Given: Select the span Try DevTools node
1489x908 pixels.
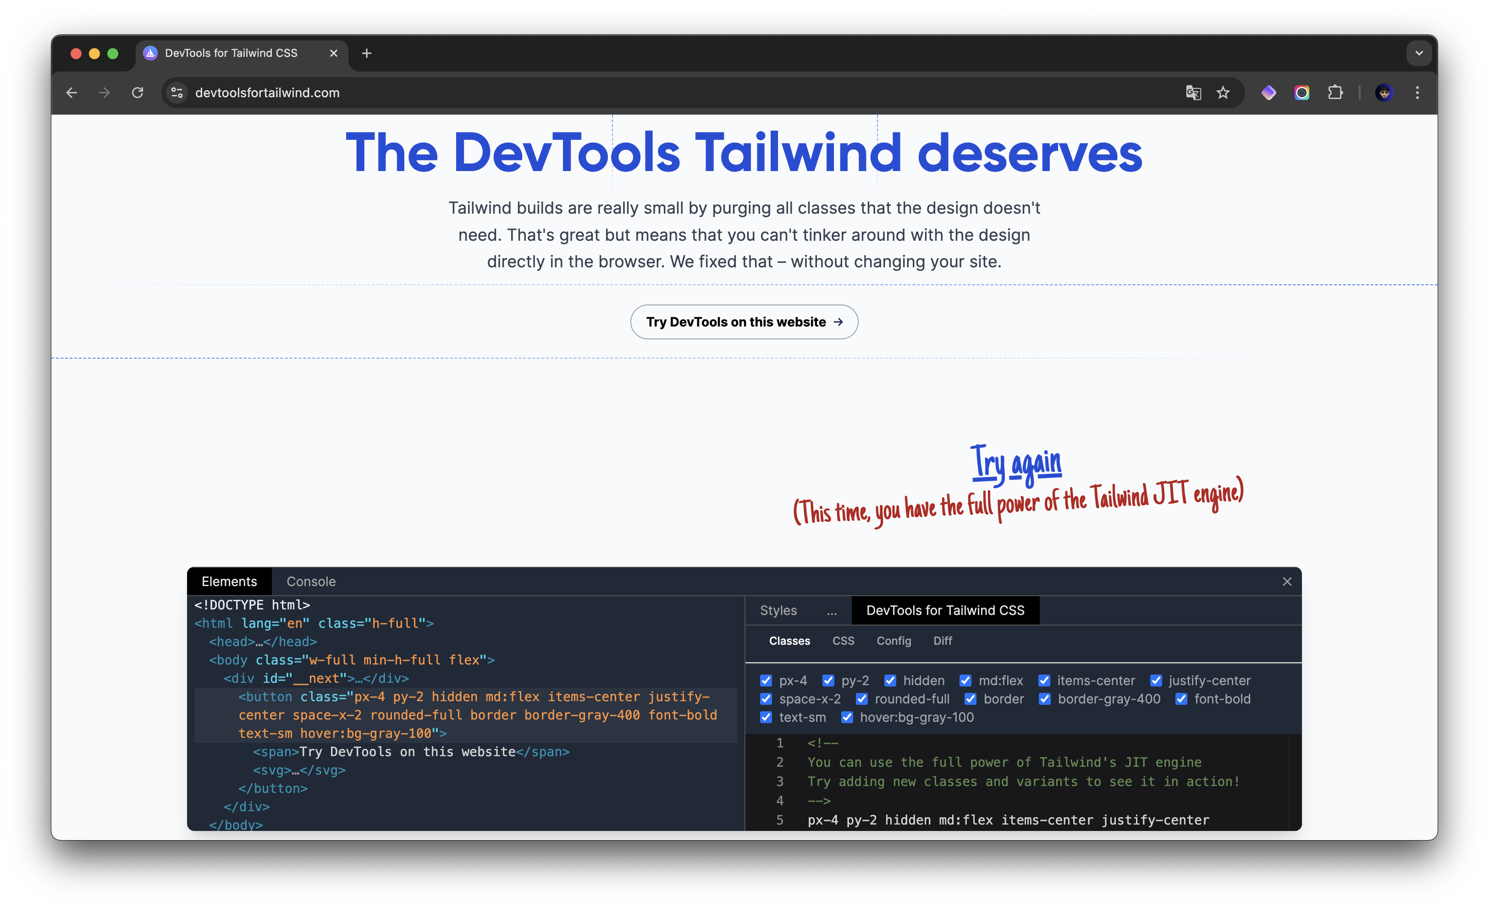Looking at the screenshot, I should click(x=411, y=752).
